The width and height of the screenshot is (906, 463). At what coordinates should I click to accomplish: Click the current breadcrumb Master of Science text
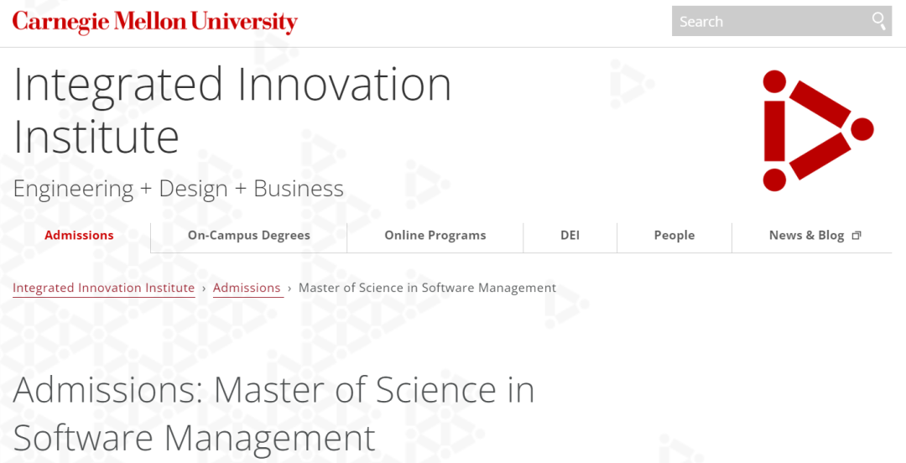(x=427, y=288)
